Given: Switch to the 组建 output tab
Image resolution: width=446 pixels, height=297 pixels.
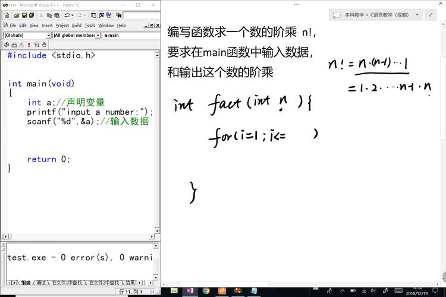Looking at the screenshot, I should (x=26, y=283).
